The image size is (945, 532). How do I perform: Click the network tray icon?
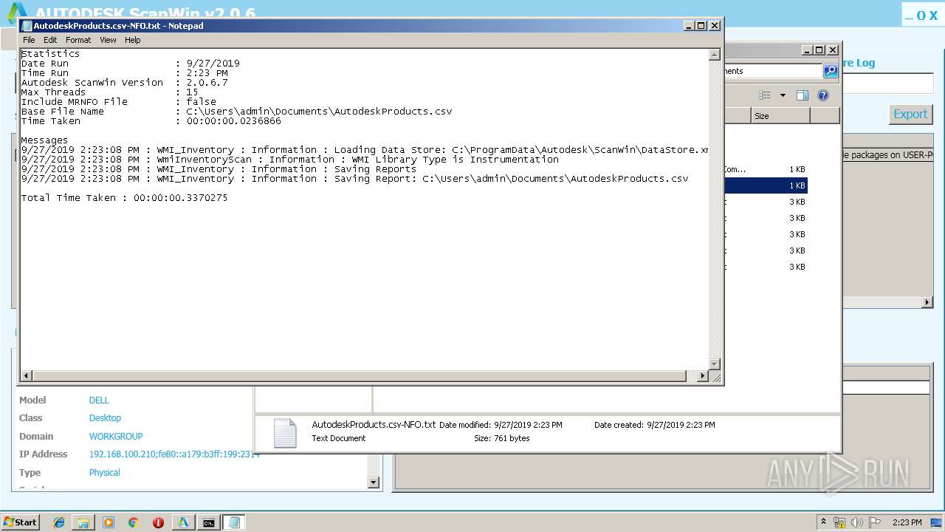pyautogui.click(x=839, y=522)
